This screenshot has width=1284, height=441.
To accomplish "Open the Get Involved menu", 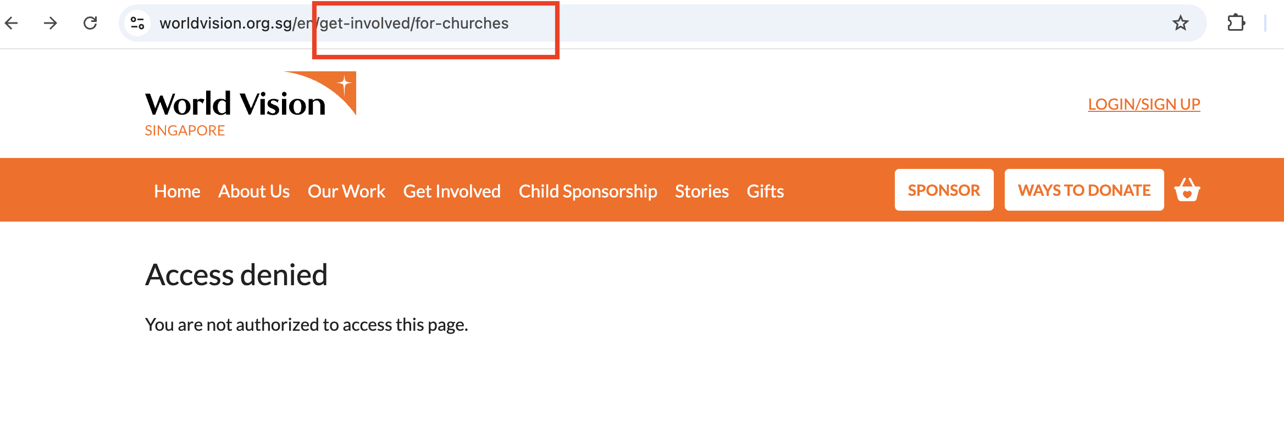I will point(452,191).
